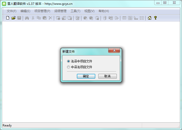Click the Copy (two pages) toolbar icon
182x130 pixels.
pyautogui.click(x=39, y=18)
